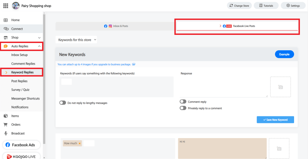Click the sidebar vertical scrollbar
Image resolution: width=308 pixels, height=159 pixels.
coord(44,79)
